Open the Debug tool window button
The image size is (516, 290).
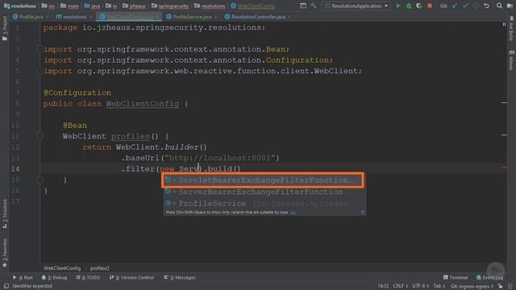click(55, 277)
